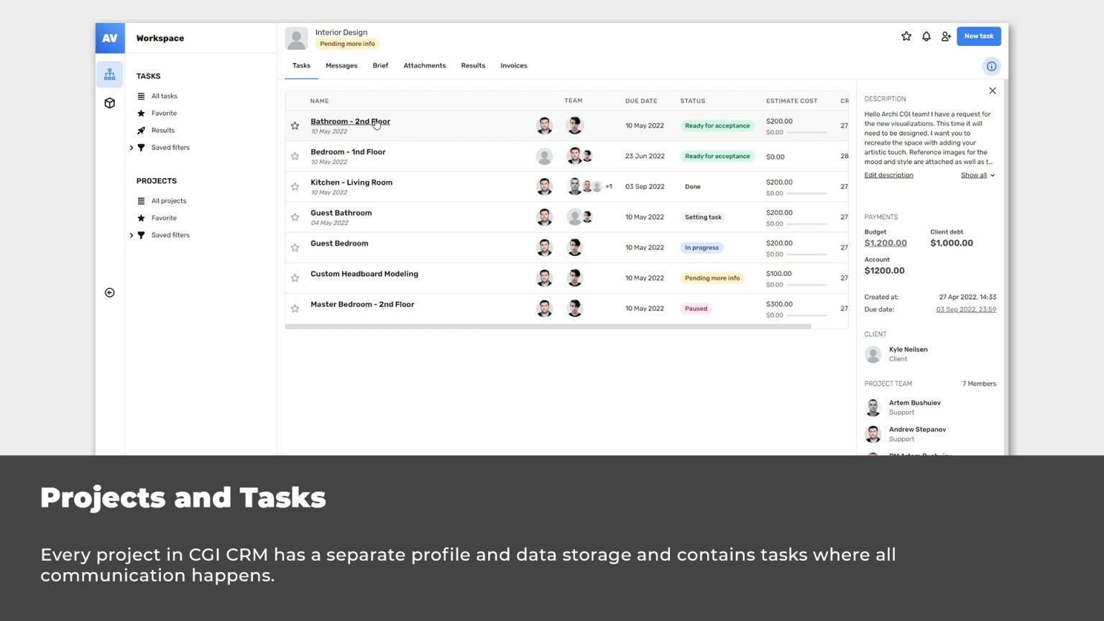This screenshot has width=1104, height=621.
Task: Toggle favorite star for Kitchen - Living Room
Action: (295, 187)
